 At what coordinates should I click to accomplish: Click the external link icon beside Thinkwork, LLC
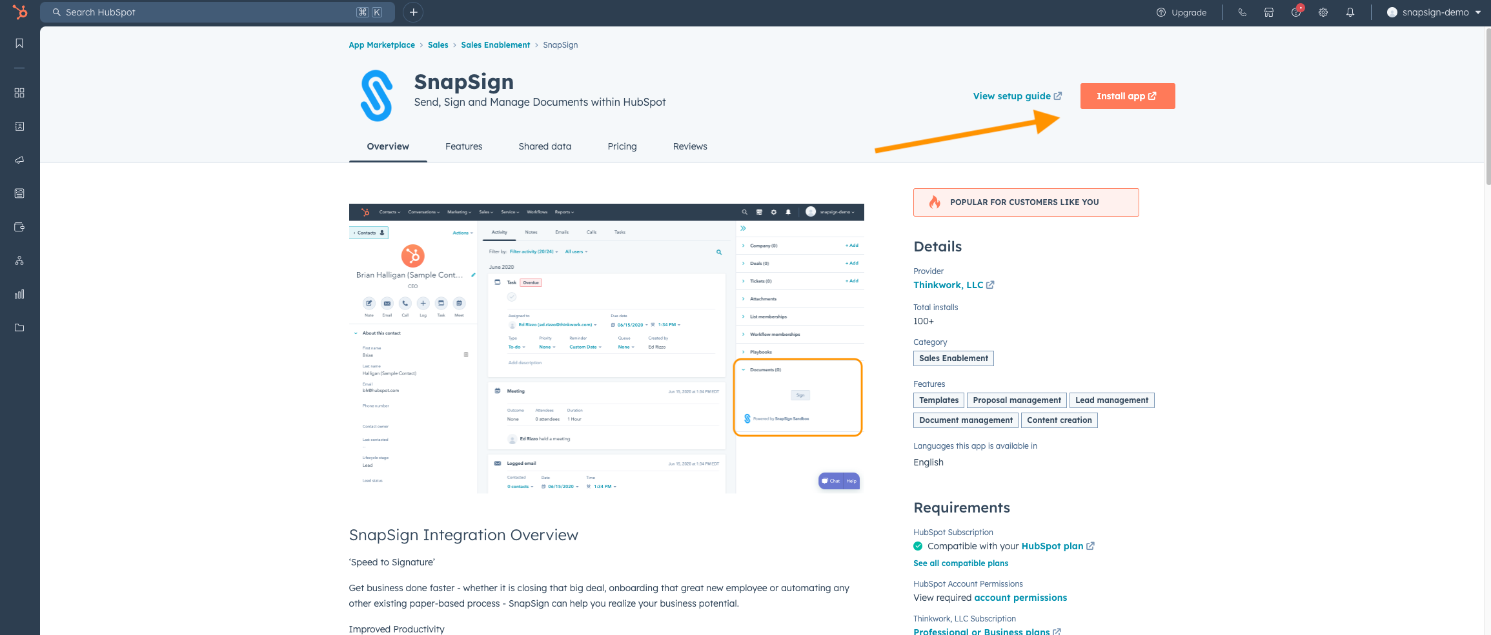pyautogui.click(x=991, y=285)
